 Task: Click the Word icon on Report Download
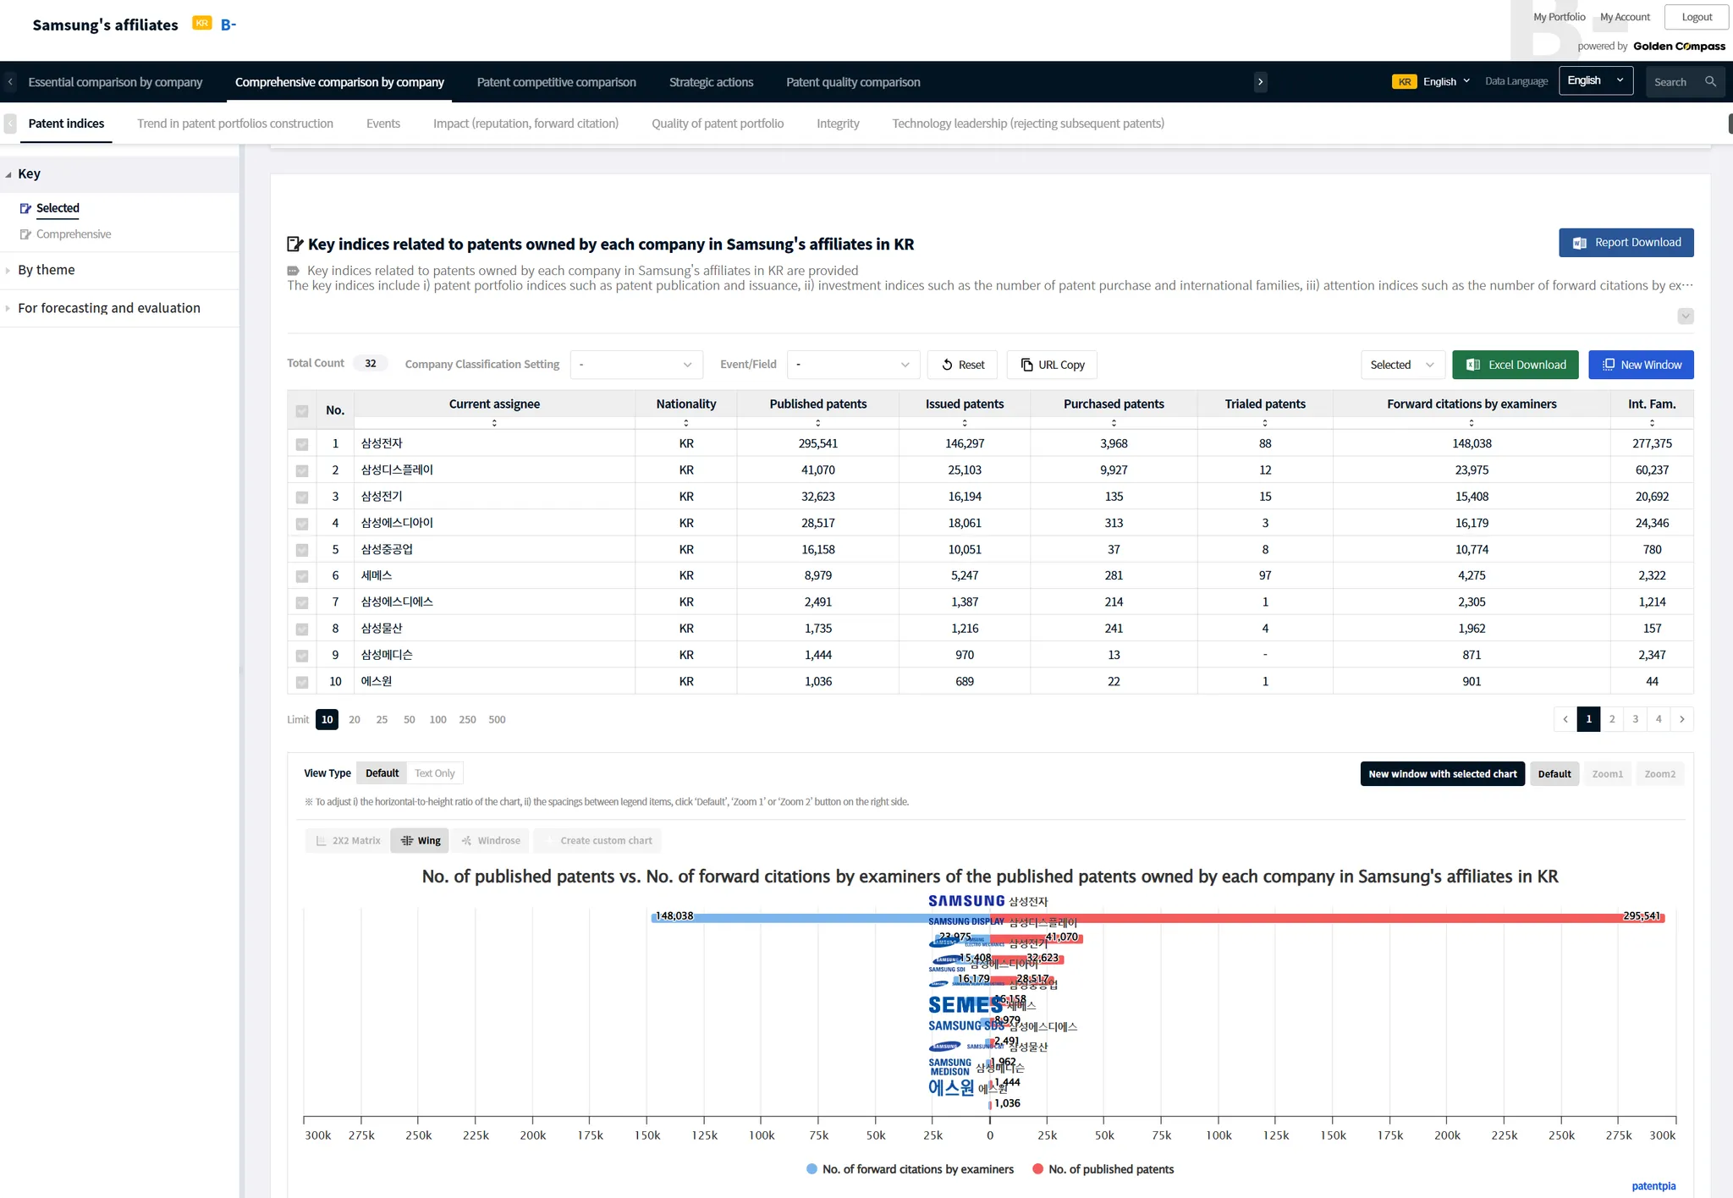1579,243
